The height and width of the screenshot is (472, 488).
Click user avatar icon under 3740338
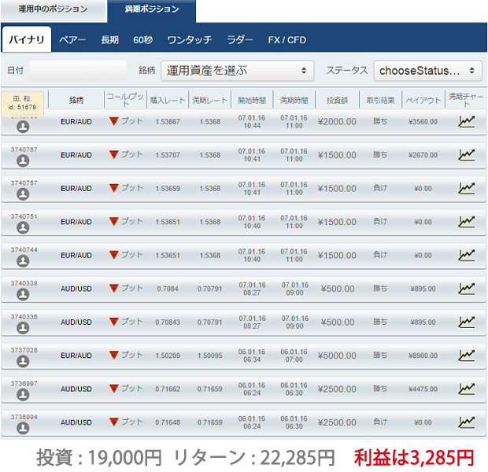click(23, 294)
